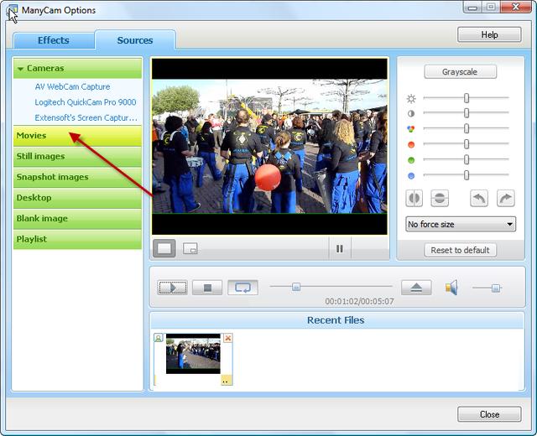The height and width of the screenshot is (436, 537).
Task: Click the flip vertical icon
Action: [x=440, y=198]
